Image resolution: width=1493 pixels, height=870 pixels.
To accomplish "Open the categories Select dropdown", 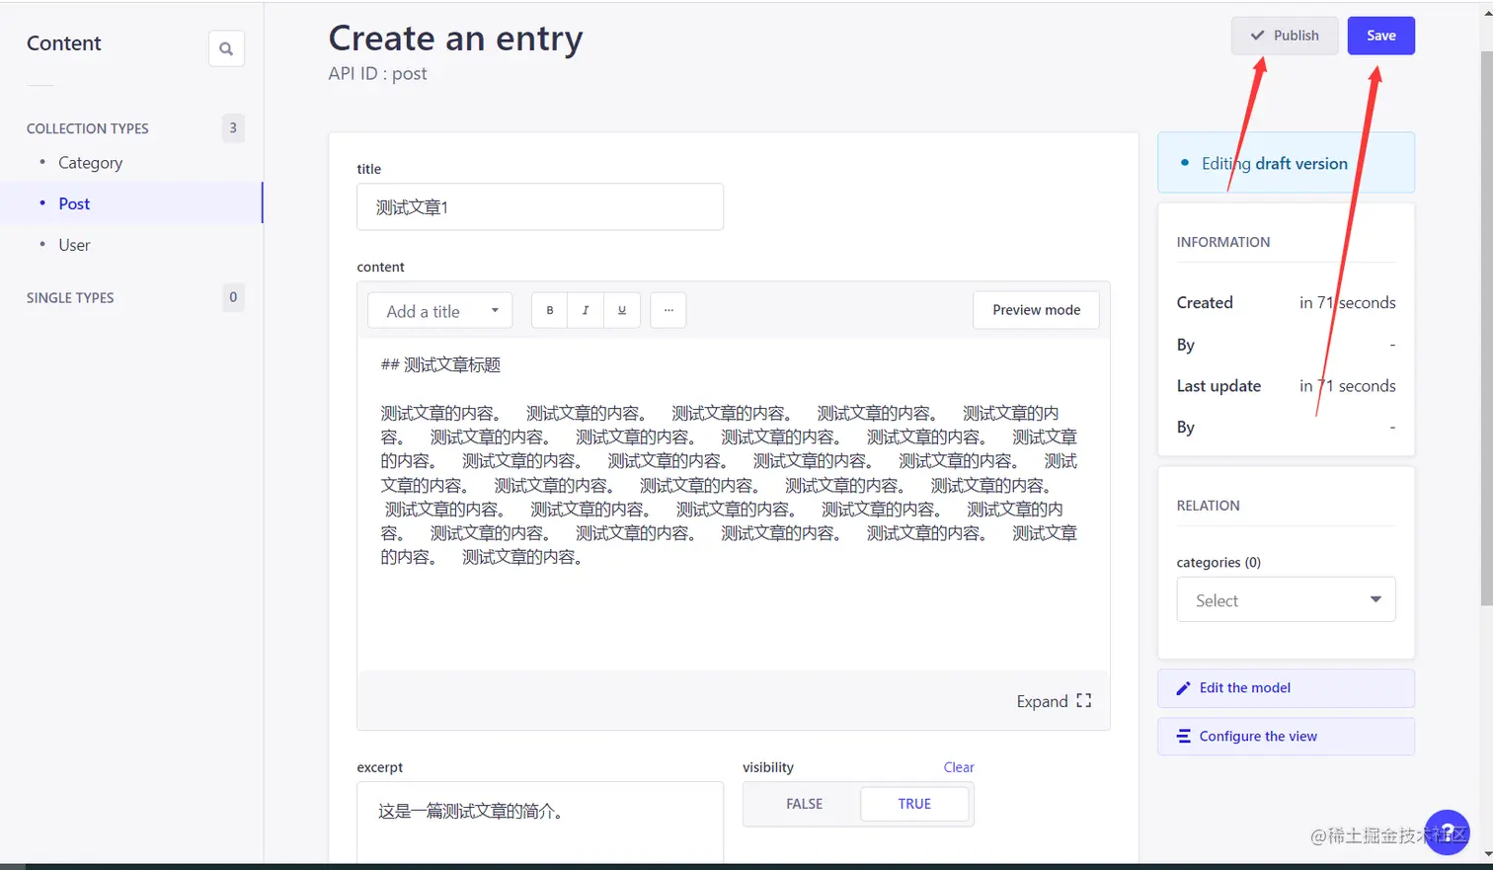I will pyautogui.click(x=1286, y=598).
